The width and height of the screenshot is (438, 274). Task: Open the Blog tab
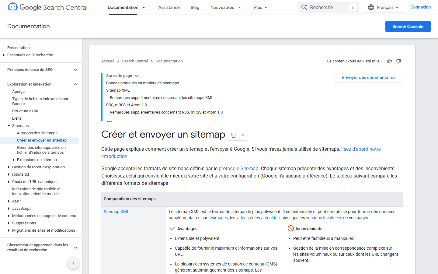point(195,7)
